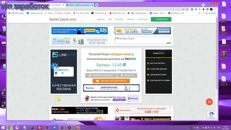
Task: Click the Surfe.be banner
Action: [111, 88]
